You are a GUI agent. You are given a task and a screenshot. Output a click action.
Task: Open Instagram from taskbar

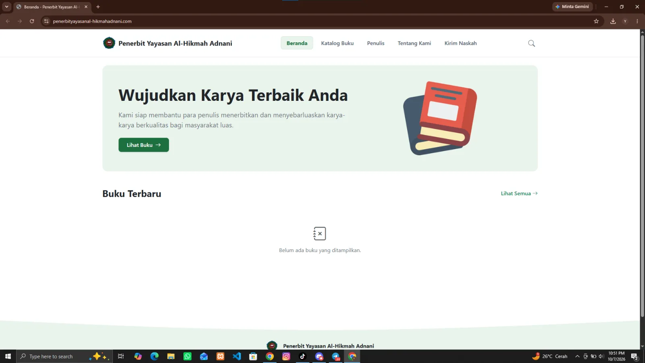pos(286,356)
